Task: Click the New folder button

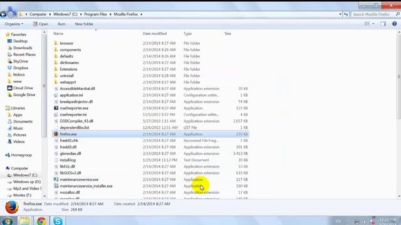Action: pos(84,24)
